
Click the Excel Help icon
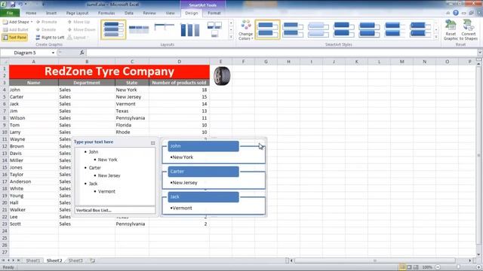(x=456, y=13)
